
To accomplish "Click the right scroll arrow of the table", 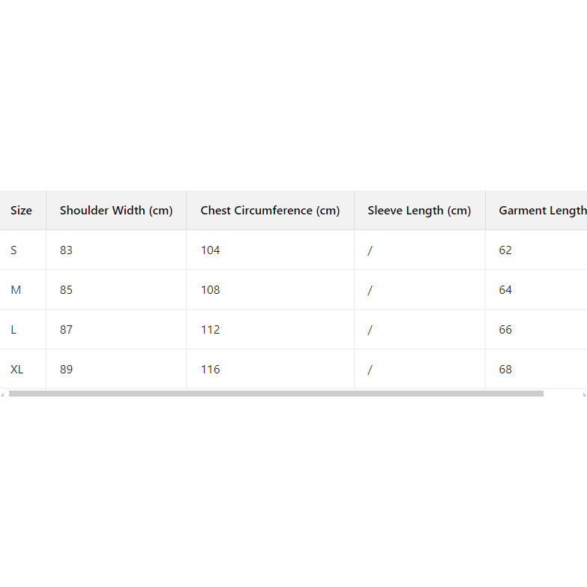I will click(584, 394).
